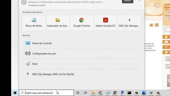
Task: Open EMS SQL Manager from the taskbar
Action: tap(122, 93)
